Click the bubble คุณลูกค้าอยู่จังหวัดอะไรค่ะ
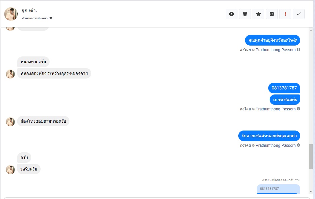315x199 pixels. coord(272,40)
